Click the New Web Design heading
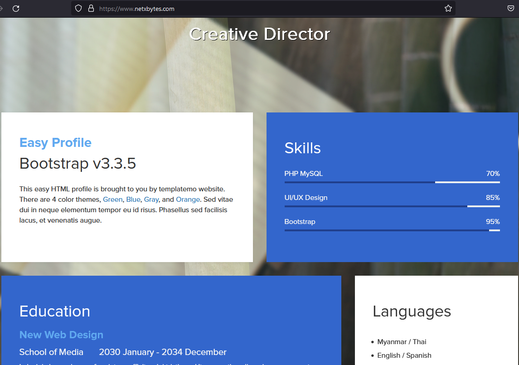The height and width of the screenshot is (365, 519). click(61, 335)
